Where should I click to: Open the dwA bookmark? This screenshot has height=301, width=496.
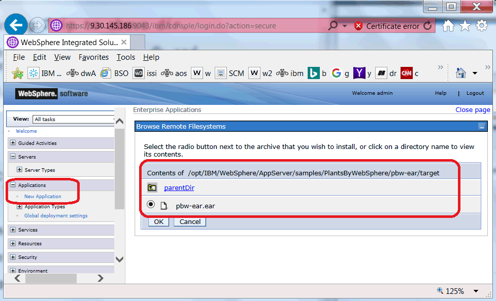81,73
